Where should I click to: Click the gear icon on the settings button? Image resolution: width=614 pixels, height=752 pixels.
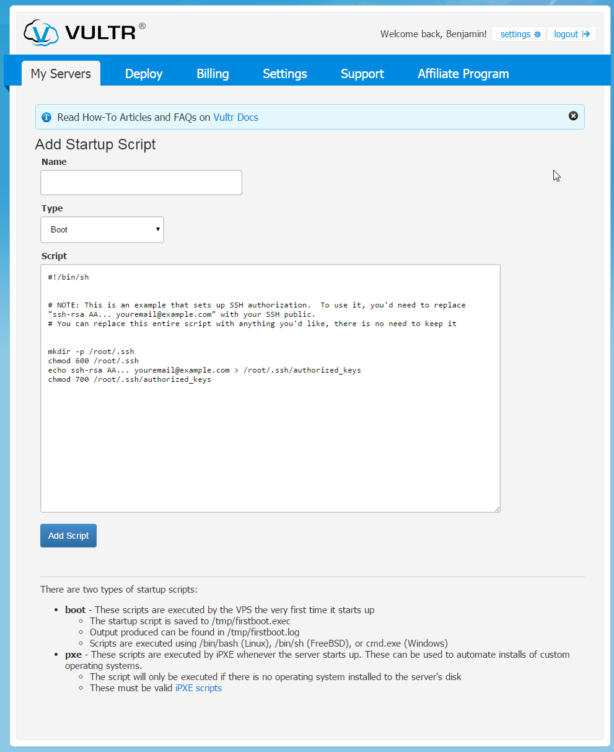pos(537,34)
